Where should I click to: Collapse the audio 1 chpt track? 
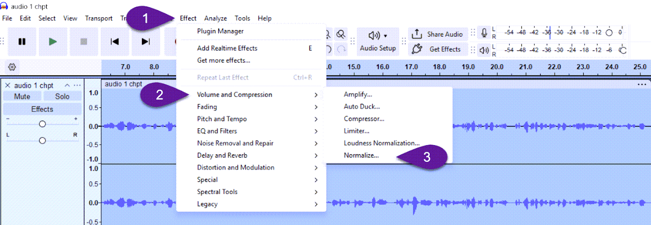[x=67, y=86]
